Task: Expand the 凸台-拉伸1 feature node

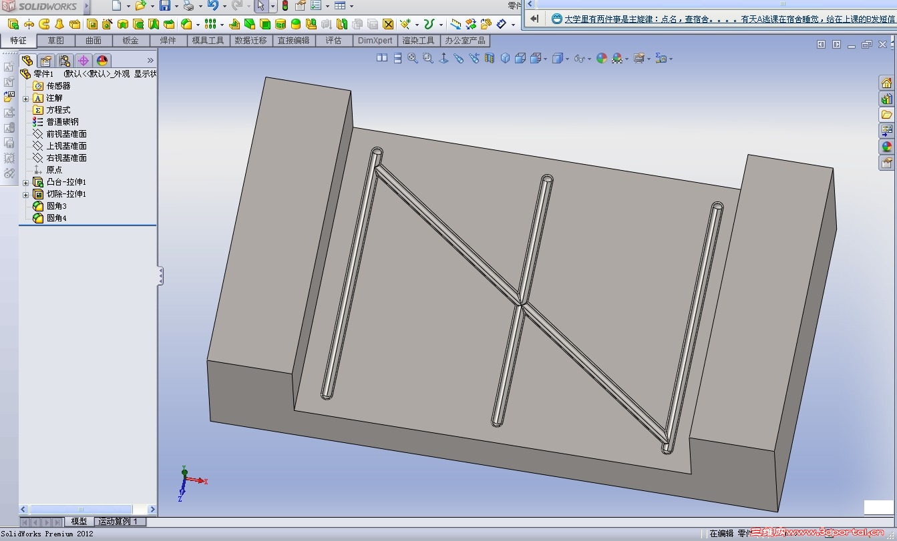Action: click(25, 182)
